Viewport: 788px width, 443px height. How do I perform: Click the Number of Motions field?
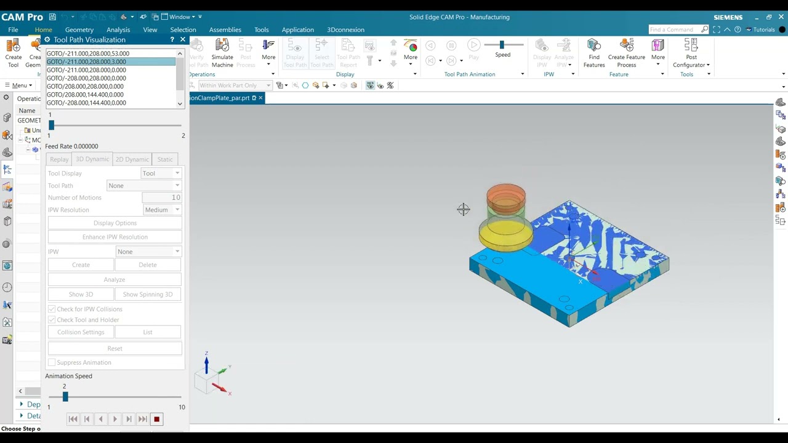(162, 198)
